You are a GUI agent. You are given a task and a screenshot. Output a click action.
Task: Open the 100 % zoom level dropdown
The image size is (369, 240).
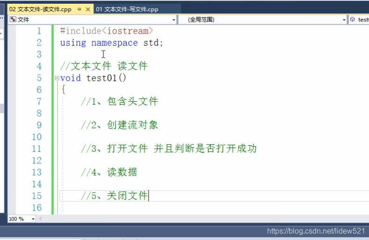[x=33, y=219]
